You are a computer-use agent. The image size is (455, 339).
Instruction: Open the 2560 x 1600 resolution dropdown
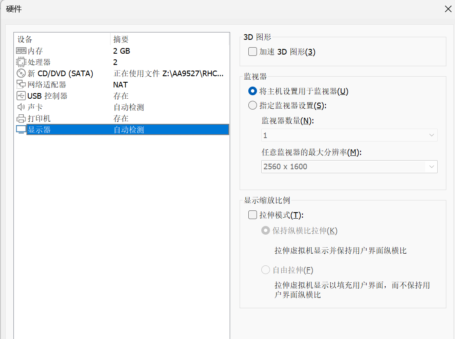click(349, 167)
